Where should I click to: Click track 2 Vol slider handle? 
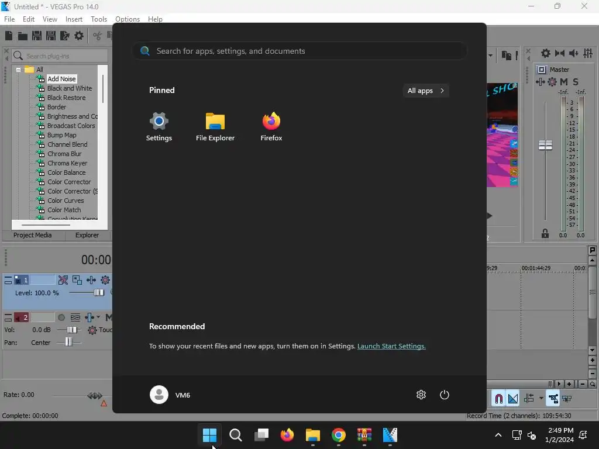71,330
